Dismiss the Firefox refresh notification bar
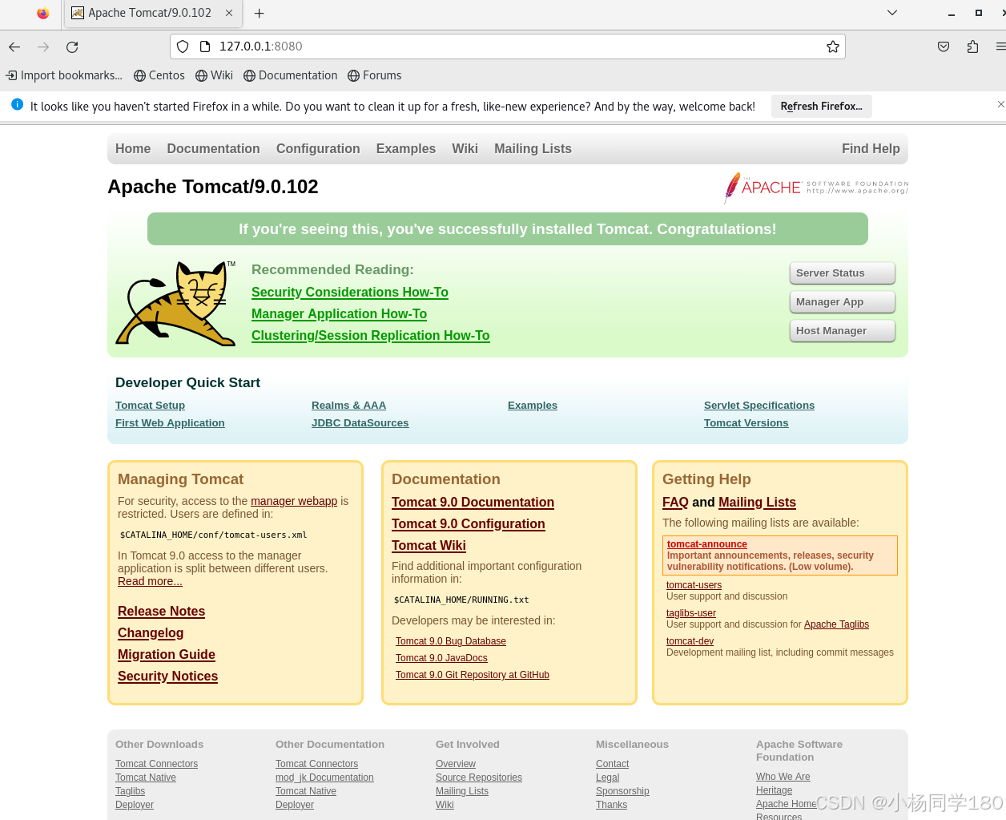1006x820 pixels. coord(1000,104)
